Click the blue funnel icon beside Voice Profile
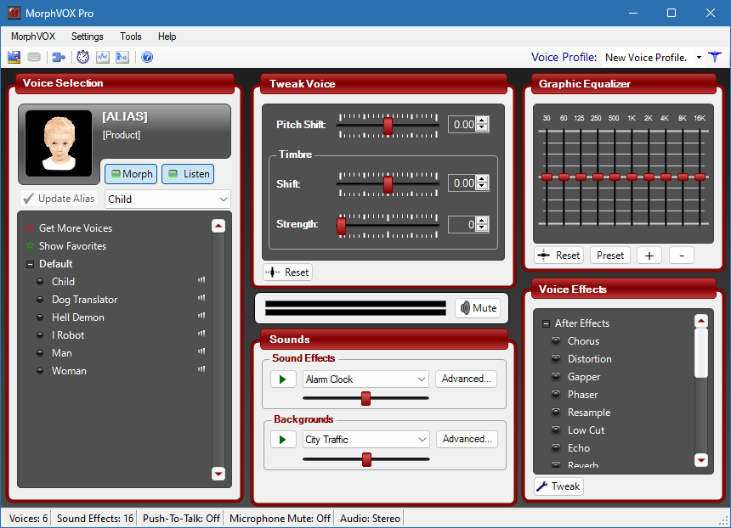This screenshot has width=731, height=528. (715, 57)
